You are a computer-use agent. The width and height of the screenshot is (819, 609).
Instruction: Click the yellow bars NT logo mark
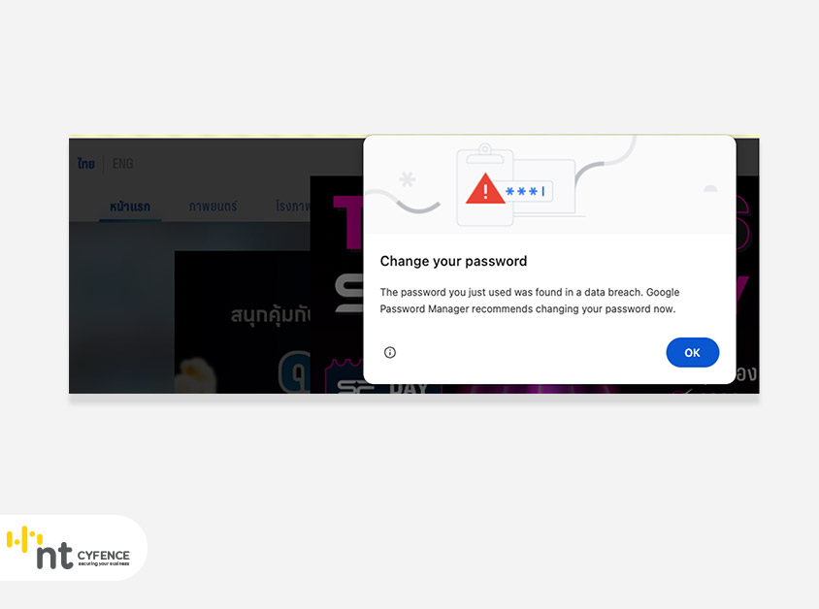[x=23, y=538]
